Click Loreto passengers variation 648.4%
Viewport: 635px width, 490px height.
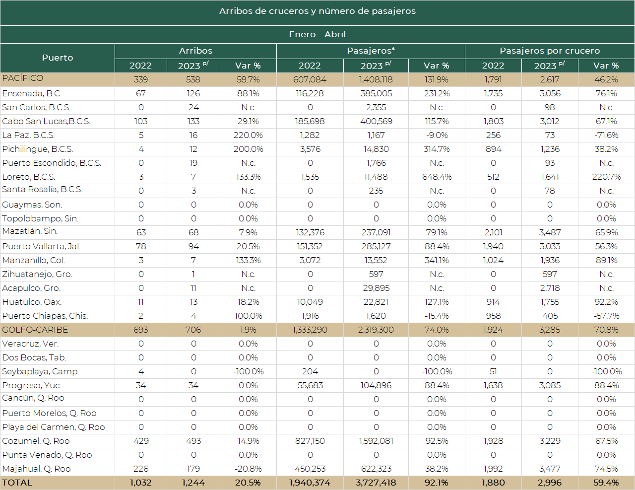pyautogui.click(x=437, y=177)
